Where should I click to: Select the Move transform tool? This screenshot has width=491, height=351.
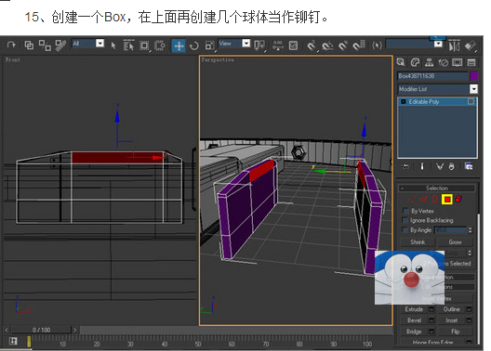[x=179, y=45]
